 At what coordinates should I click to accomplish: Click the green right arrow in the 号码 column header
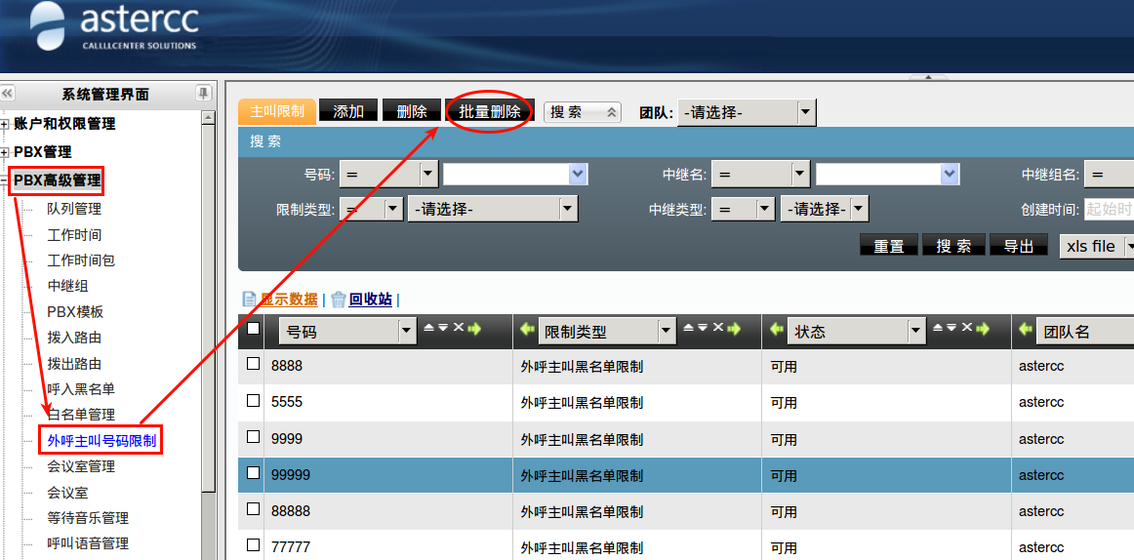[x=475, y=329]
